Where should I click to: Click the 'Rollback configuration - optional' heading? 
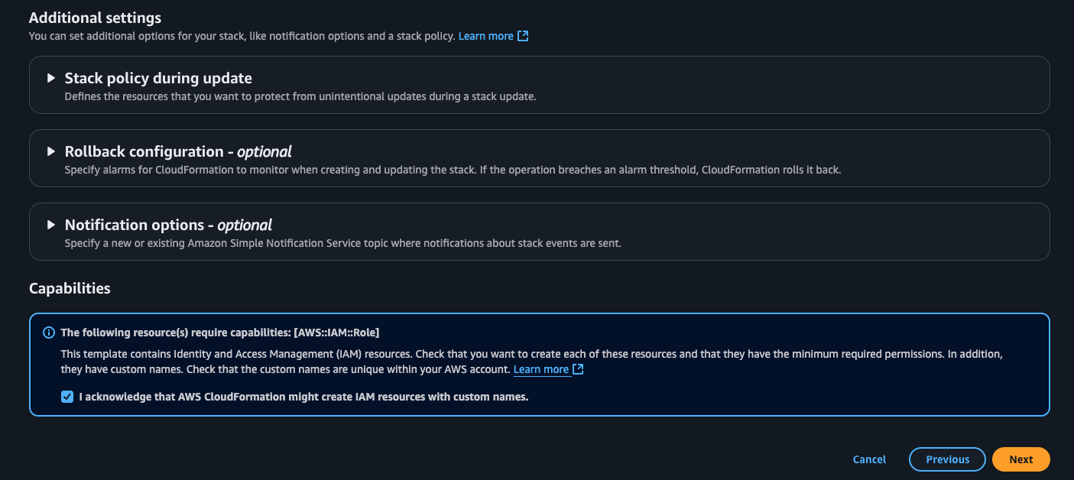click(178, 151)
